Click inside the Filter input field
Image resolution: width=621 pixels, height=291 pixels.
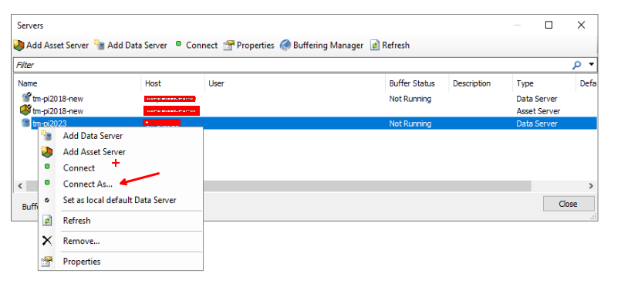[293, 65]
